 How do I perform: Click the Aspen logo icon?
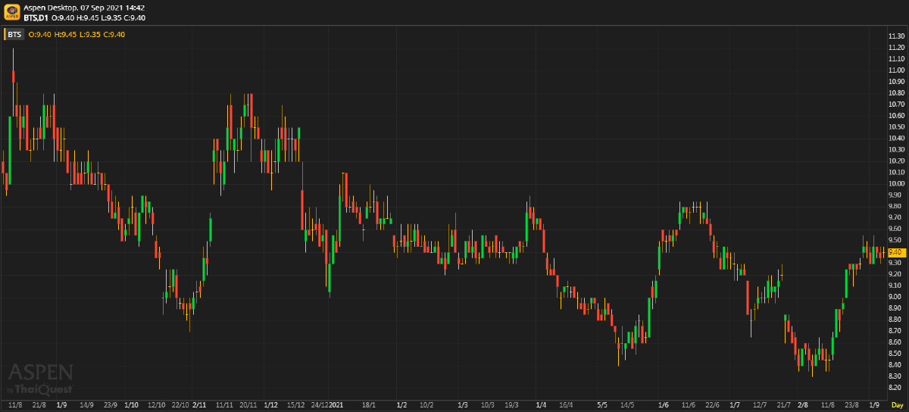pyautogui.click(x=12, y=12)
